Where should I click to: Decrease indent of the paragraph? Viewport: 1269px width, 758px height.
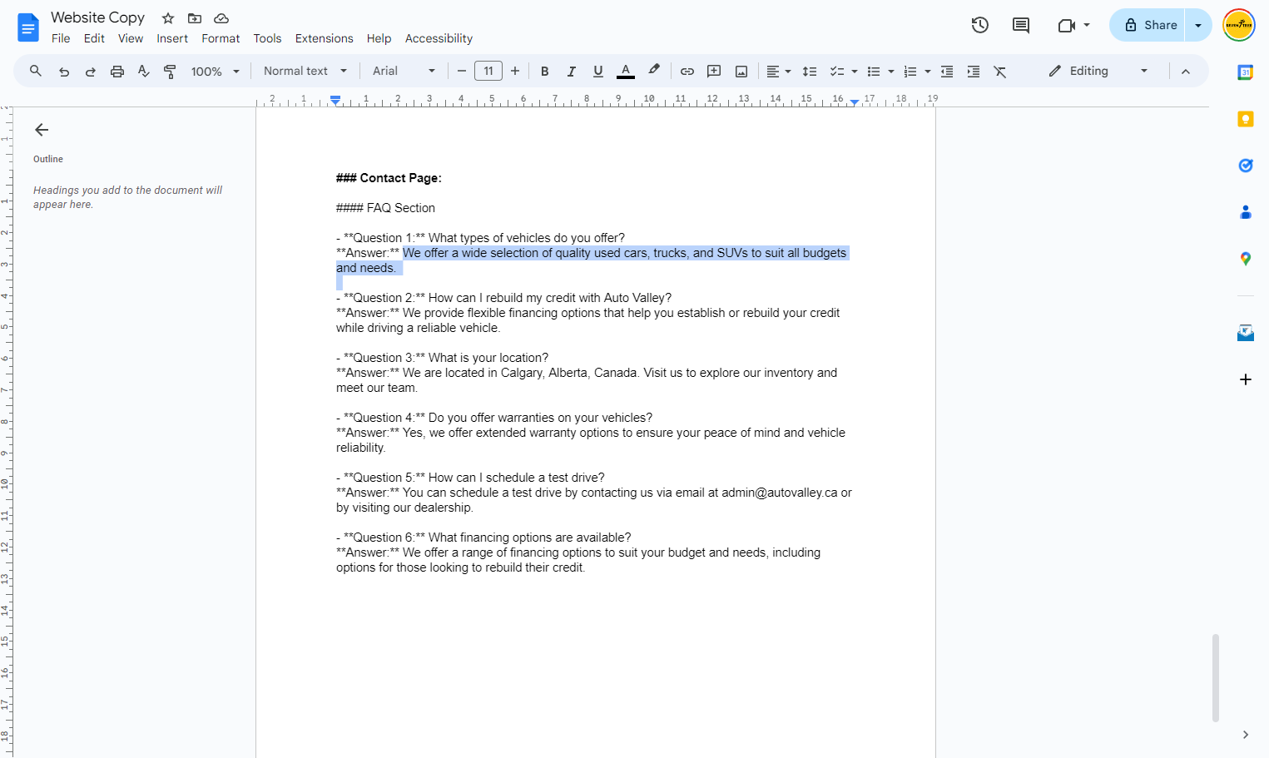pyautogui.click(x=947, y=72)
